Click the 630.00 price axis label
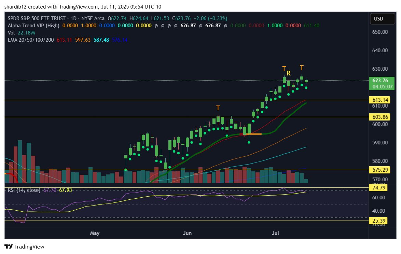This screenshot has height=254, width=401. pos(380,69)
